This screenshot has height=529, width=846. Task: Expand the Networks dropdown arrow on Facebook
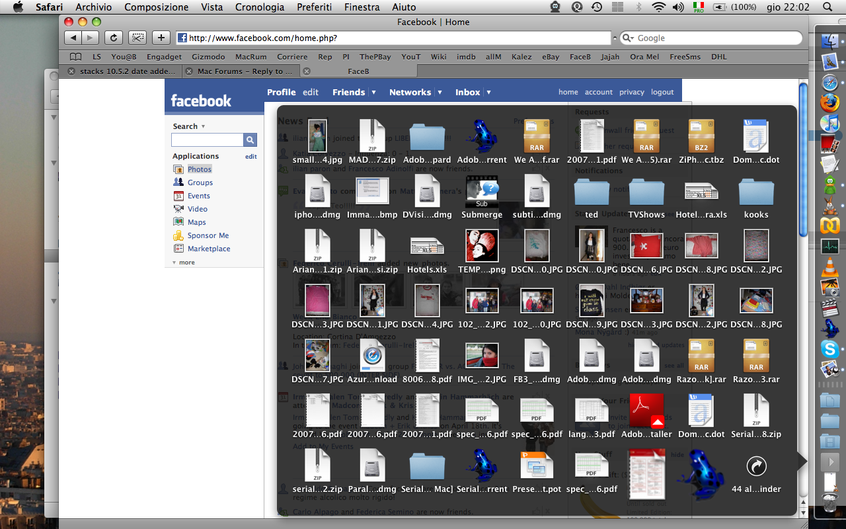point(439,93)
